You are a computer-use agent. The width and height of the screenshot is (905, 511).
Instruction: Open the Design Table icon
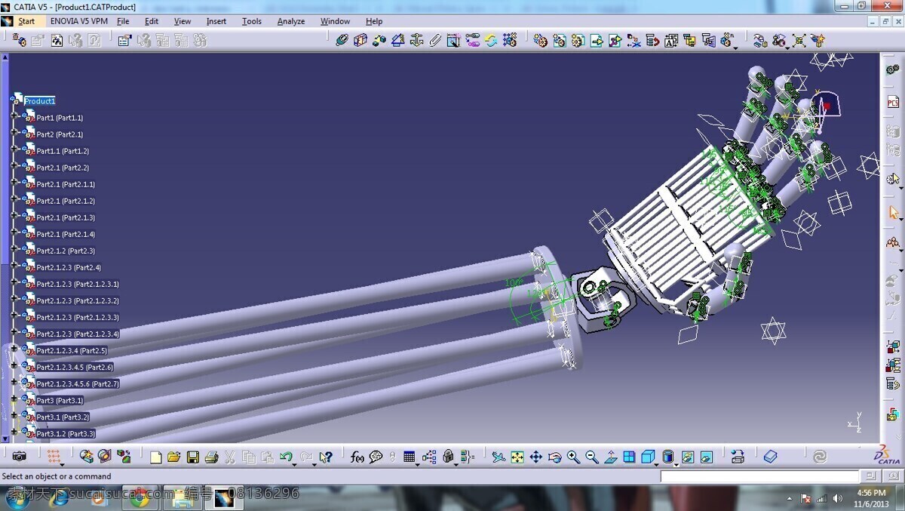410,457
